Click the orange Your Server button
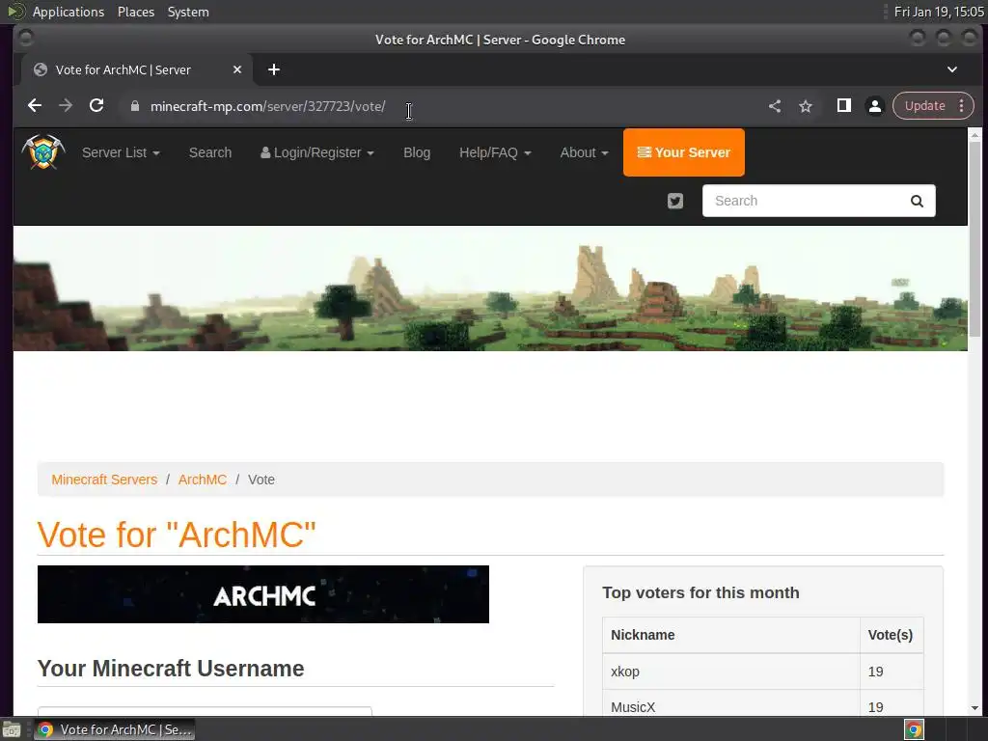Viewport: 988px width, 741px height. point(684,152)
